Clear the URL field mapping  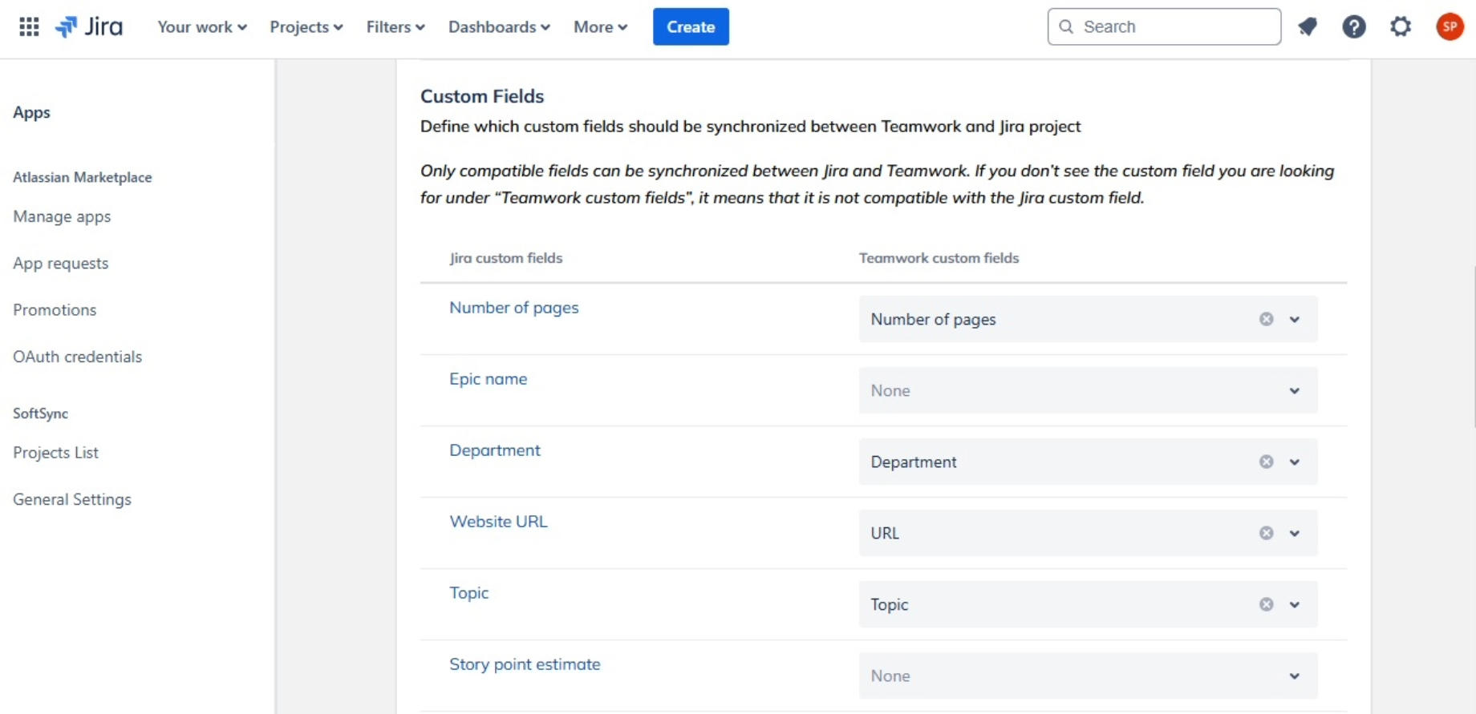click(x=1266, y=533)
